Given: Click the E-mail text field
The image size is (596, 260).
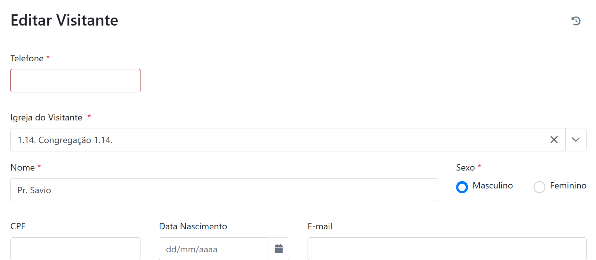Looking at the screenshot, I should click(x=447, y=249).
